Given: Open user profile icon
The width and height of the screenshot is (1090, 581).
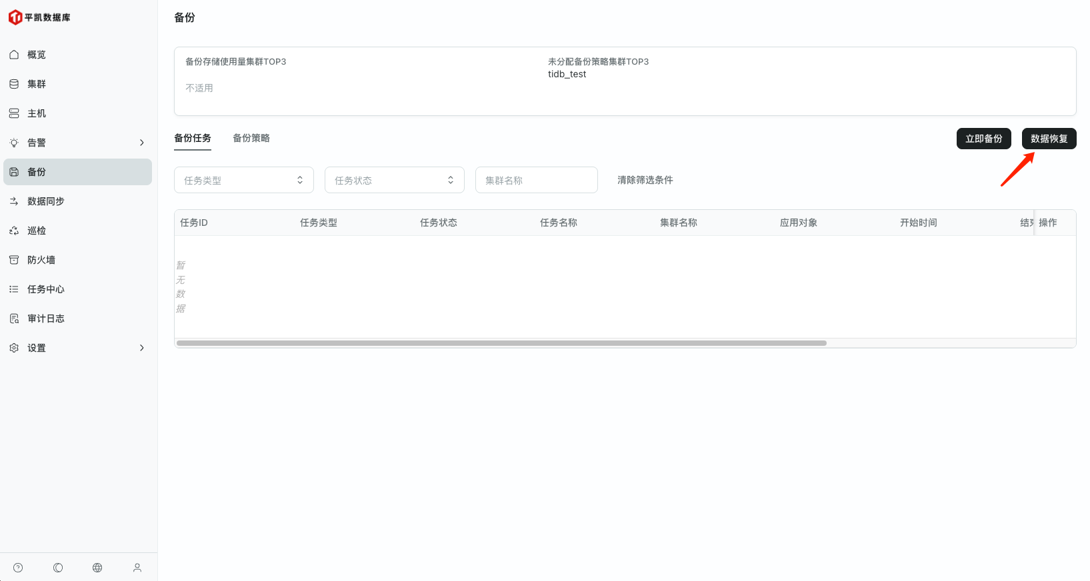Looking at the screenshot, I should pos(137,568).
